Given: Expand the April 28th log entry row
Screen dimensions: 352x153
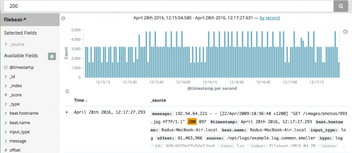Looking at the screenshot, I should [67, 112].
